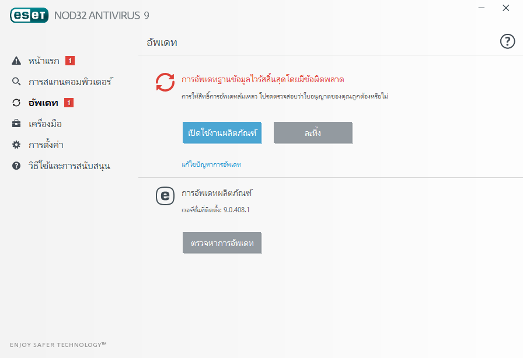Go to การสแกนคอมพิวเตอร์ section

coord(71,82)
